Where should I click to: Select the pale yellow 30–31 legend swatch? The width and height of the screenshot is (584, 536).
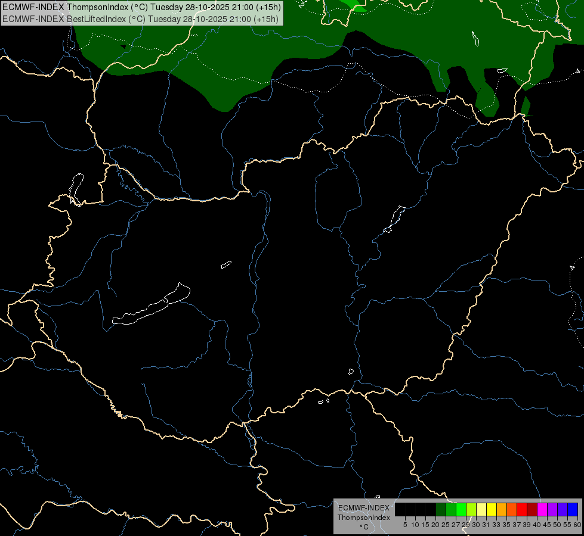point(481,510)
